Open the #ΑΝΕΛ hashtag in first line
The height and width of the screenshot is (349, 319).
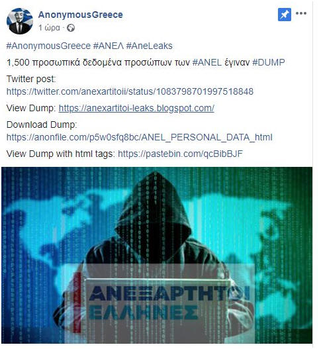click(109, 46)
